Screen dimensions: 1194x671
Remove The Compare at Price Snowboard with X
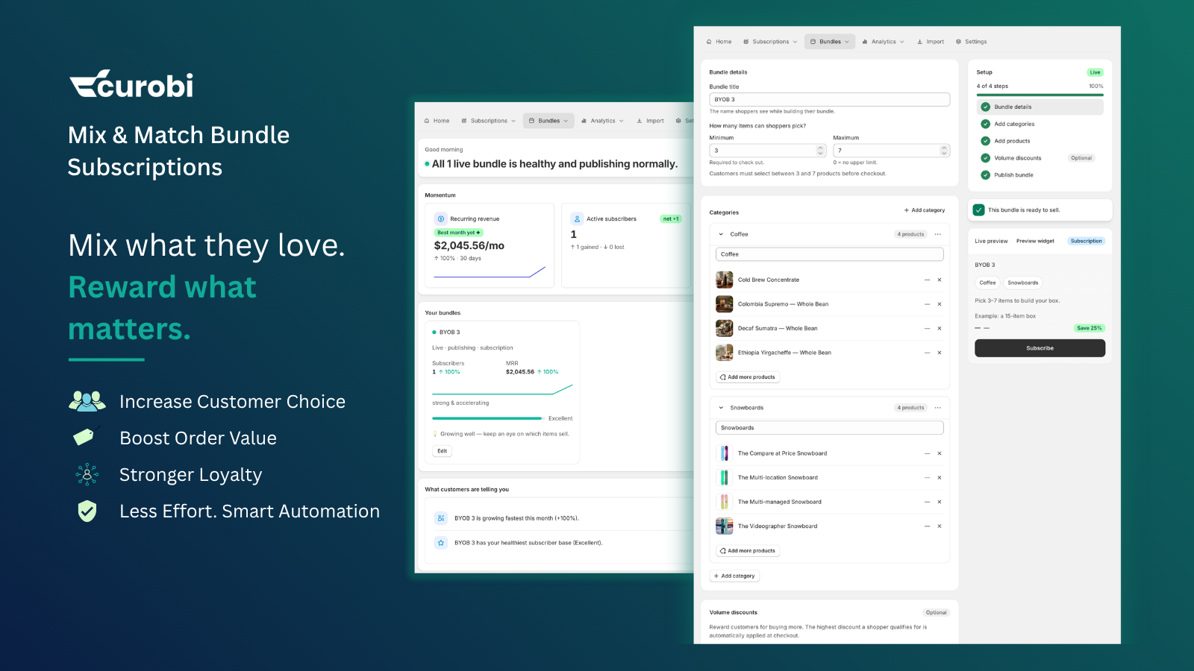click(940, 453)
